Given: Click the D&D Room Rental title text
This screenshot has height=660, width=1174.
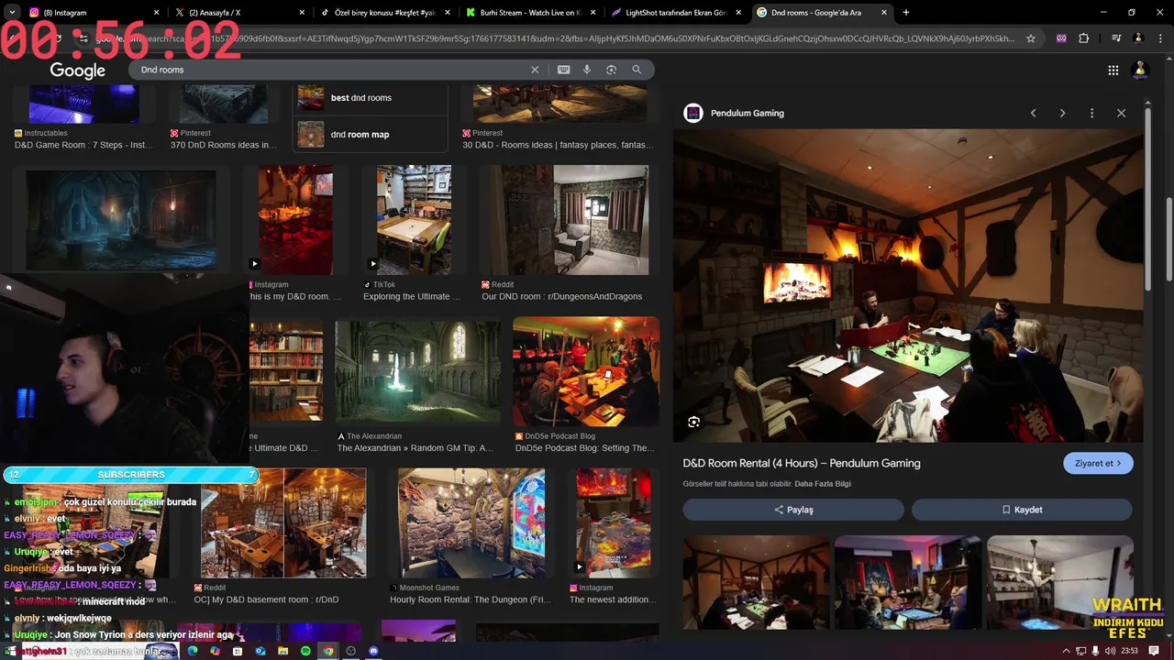Looking at the screenshot, I should point(801,463).
